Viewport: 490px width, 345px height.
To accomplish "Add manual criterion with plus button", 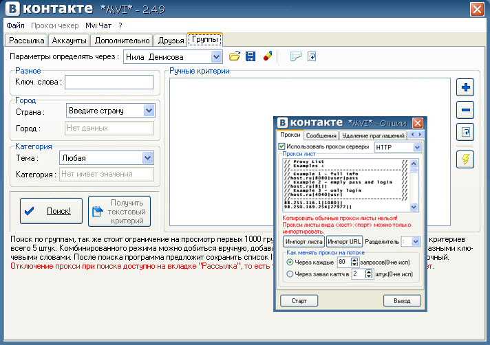I will (x=465, y=87).
